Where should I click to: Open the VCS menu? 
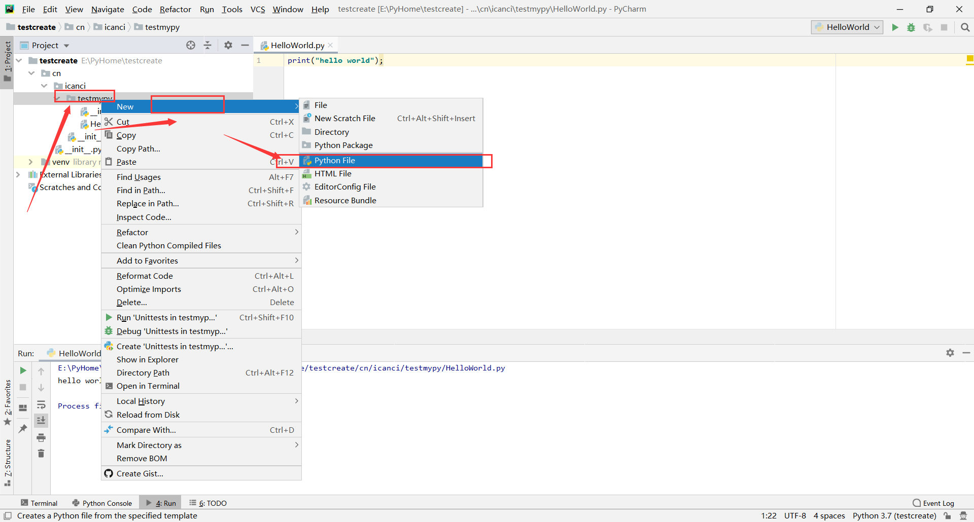(x=258, y=9)
